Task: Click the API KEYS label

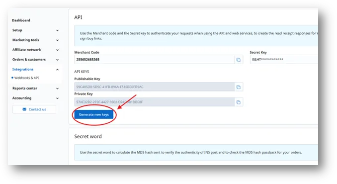Action: coord(82,72)
